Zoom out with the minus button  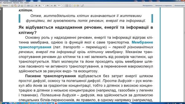pyautogui.click(x=51, y=5)
